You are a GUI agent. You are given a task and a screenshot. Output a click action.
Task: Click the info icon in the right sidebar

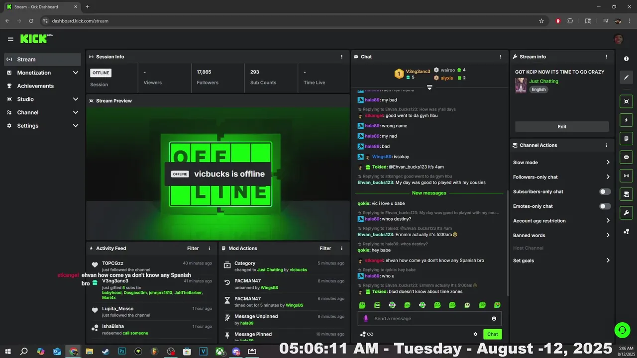point(626,59)
